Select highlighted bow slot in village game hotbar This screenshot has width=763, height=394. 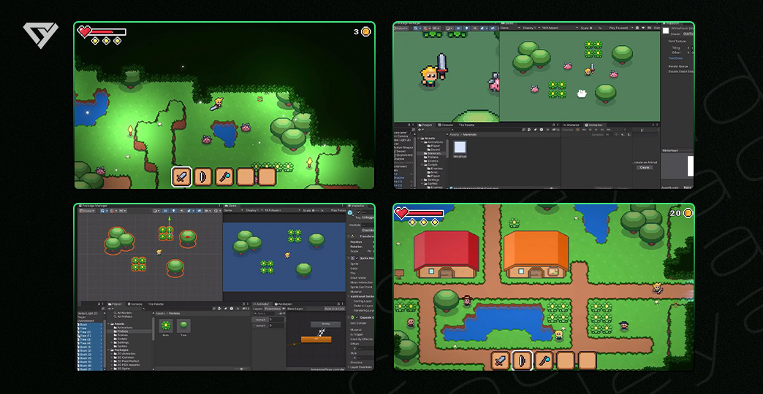pos(522,360)
